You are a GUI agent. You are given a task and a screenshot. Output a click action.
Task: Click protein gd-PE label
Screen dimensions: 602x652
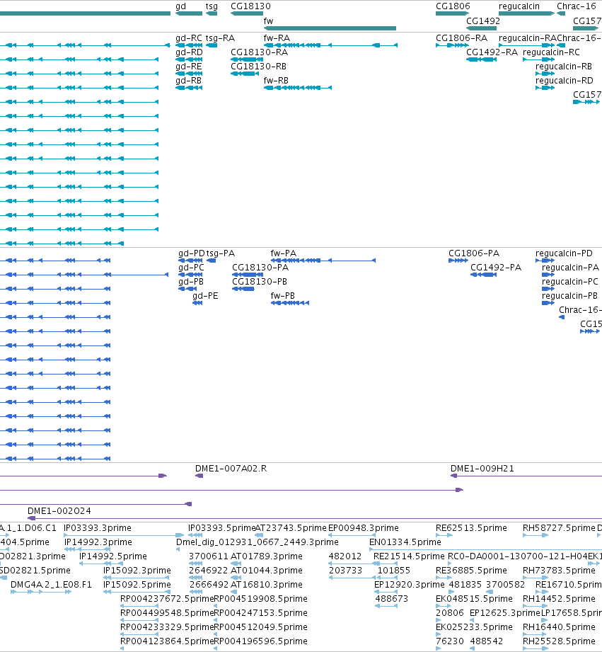tap(205, 296)
